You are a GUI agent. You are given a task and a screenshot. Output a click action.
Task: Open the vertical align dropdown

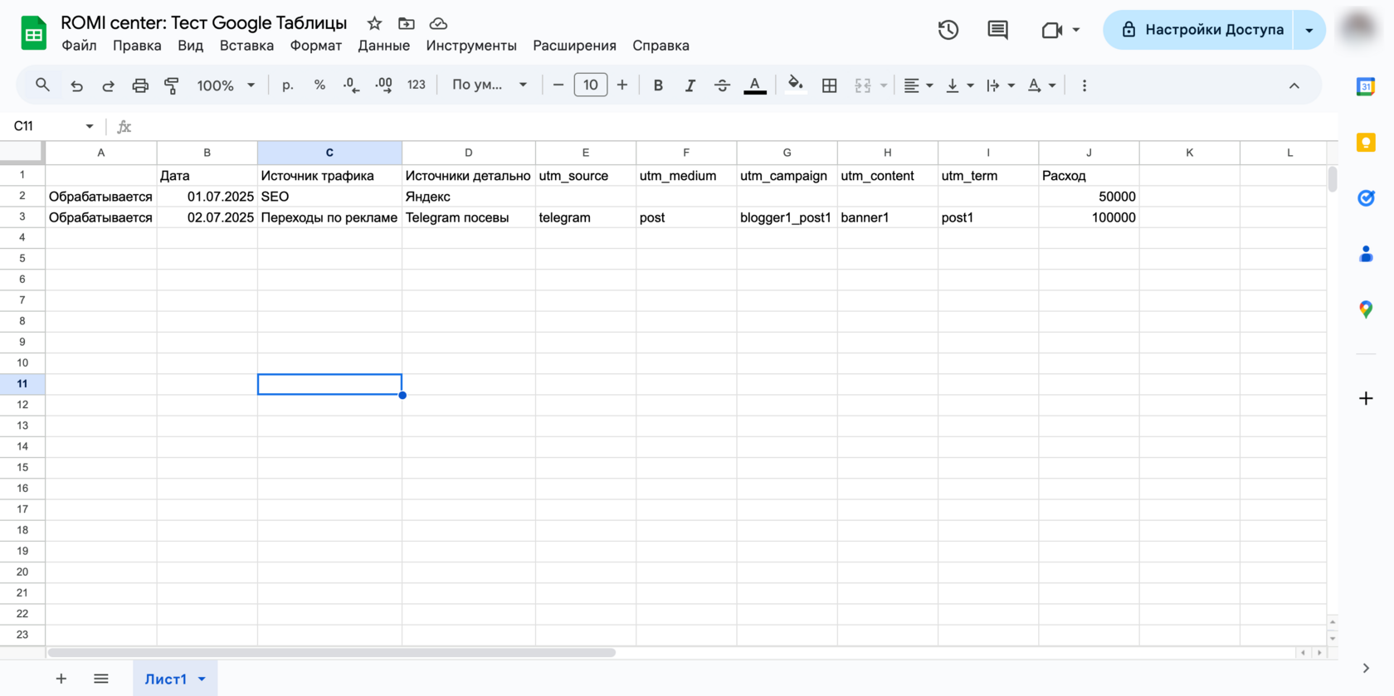(x=959, y=85)
